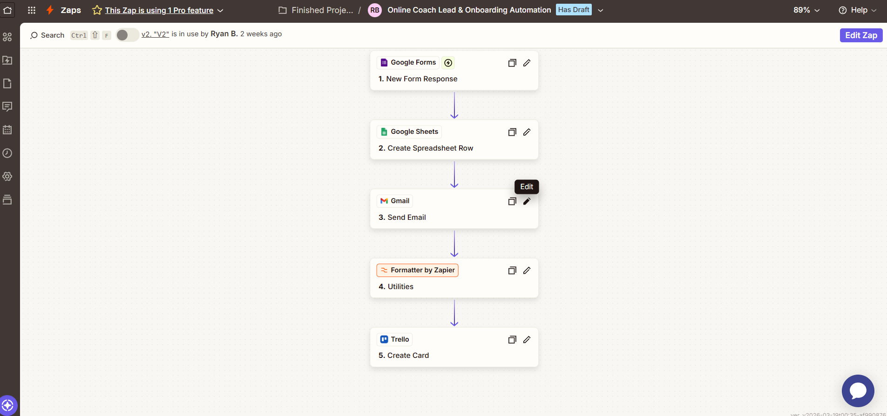Screen dimensions: 887x416
Task: Duplicate the Trello step
Action: click(x=512, y=340)
